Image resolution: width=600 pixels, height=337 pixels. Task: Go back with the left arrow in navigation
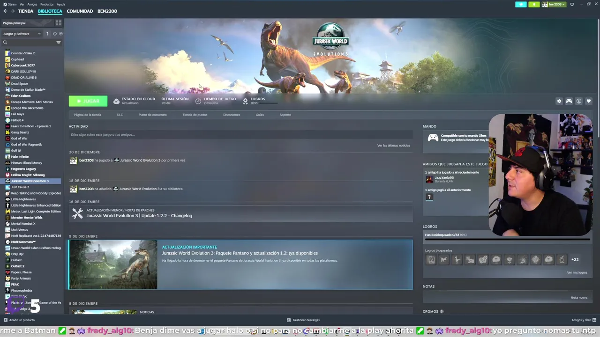coord(5,11)
